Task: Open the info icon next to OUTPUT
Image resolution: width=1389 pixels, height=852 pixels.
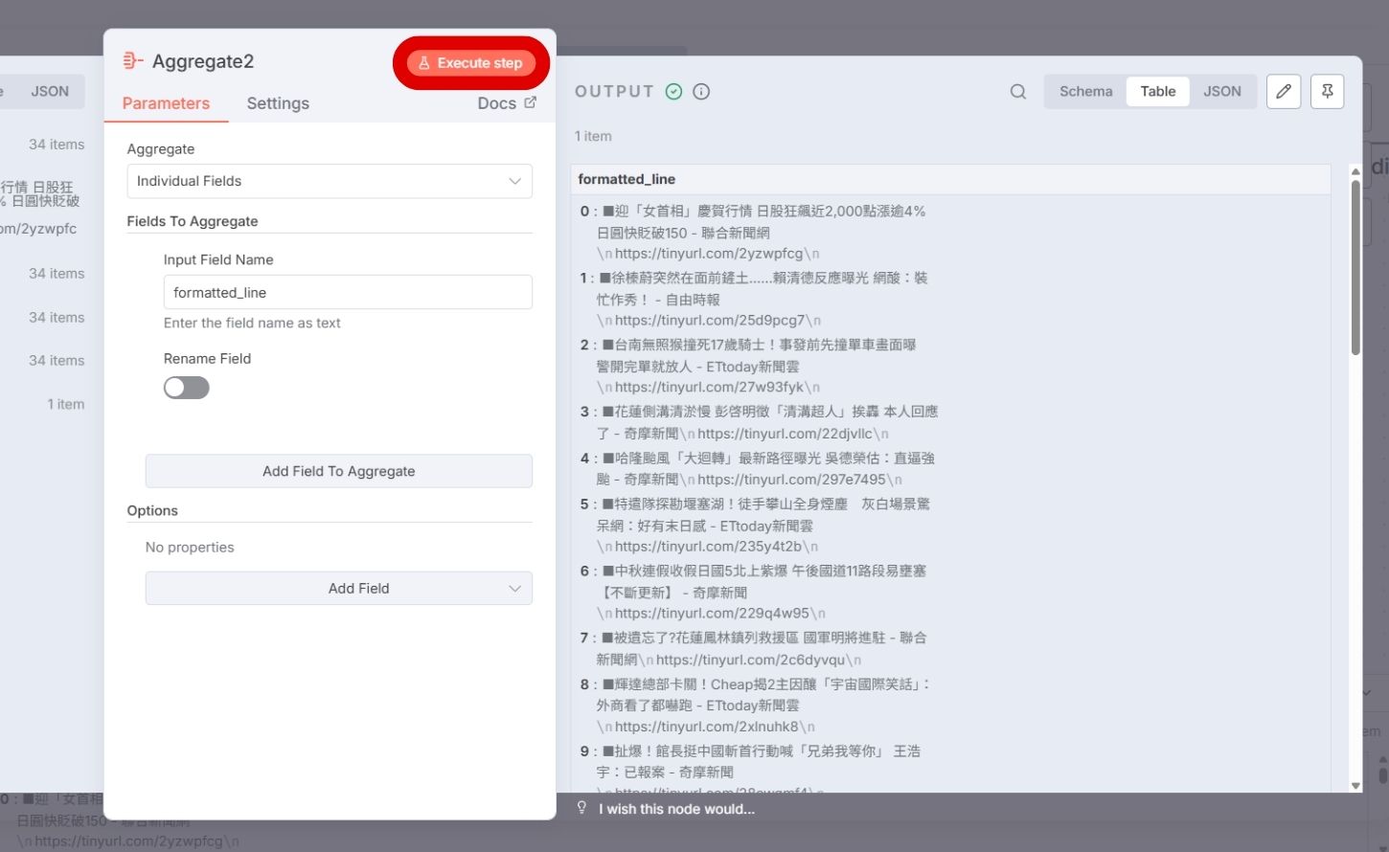Action: 701,91
